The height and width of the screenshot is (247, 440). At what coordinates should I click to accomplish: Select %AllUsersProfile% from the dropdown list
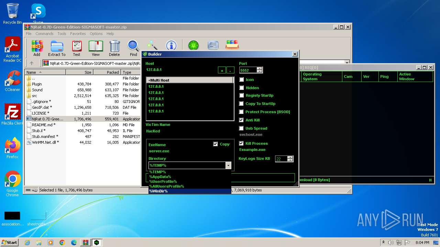point(190,186)
